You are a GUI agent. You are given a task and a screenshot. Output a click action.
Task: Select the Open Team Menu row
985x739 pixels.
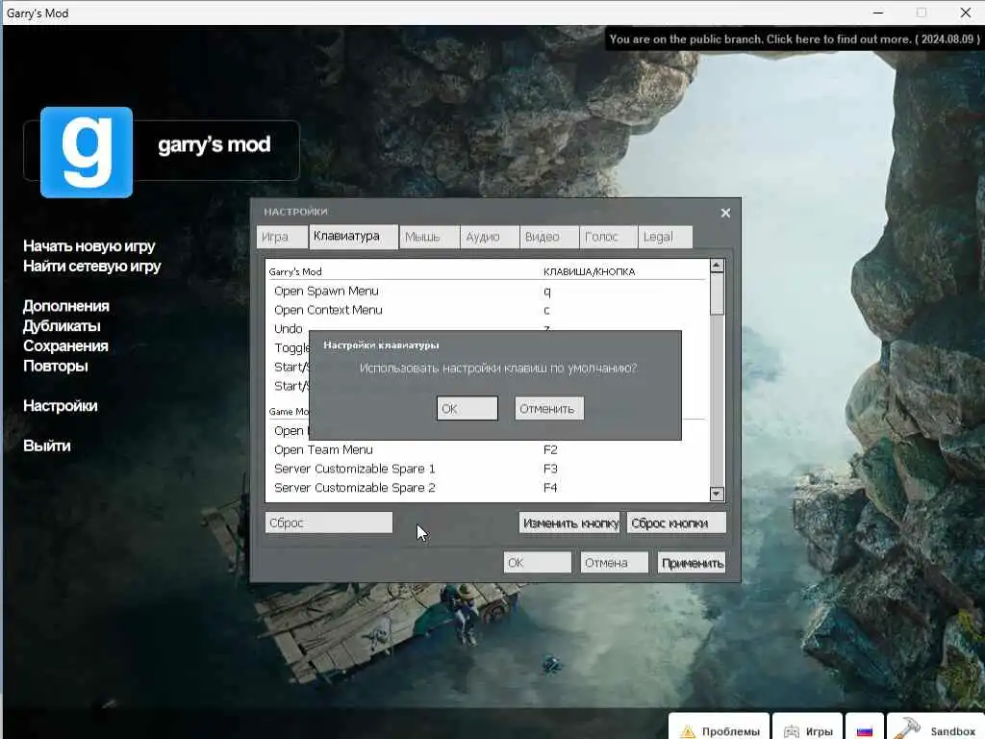tap(487, 450)
